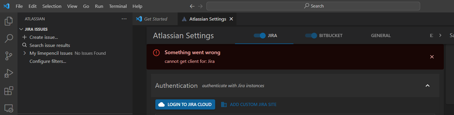The width and height of the screenshot is (454, 115).
Task: Switch to the BITBUCKET settings tab
Action: click(x=323, y=36)
